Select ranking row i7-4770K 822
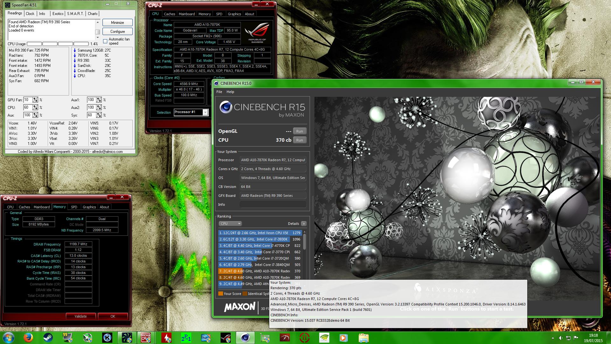611x344 pixels. (260, 246)
